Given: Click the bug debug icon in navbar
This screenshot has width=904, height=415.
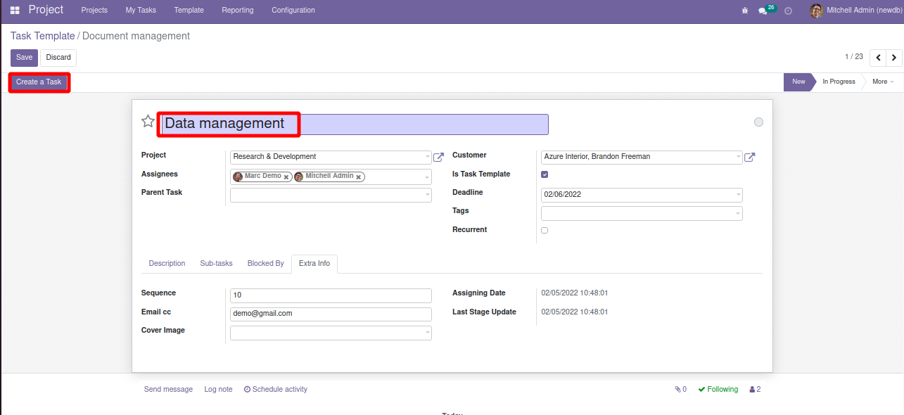Looking at the screenshot, I should coord(745,11).
